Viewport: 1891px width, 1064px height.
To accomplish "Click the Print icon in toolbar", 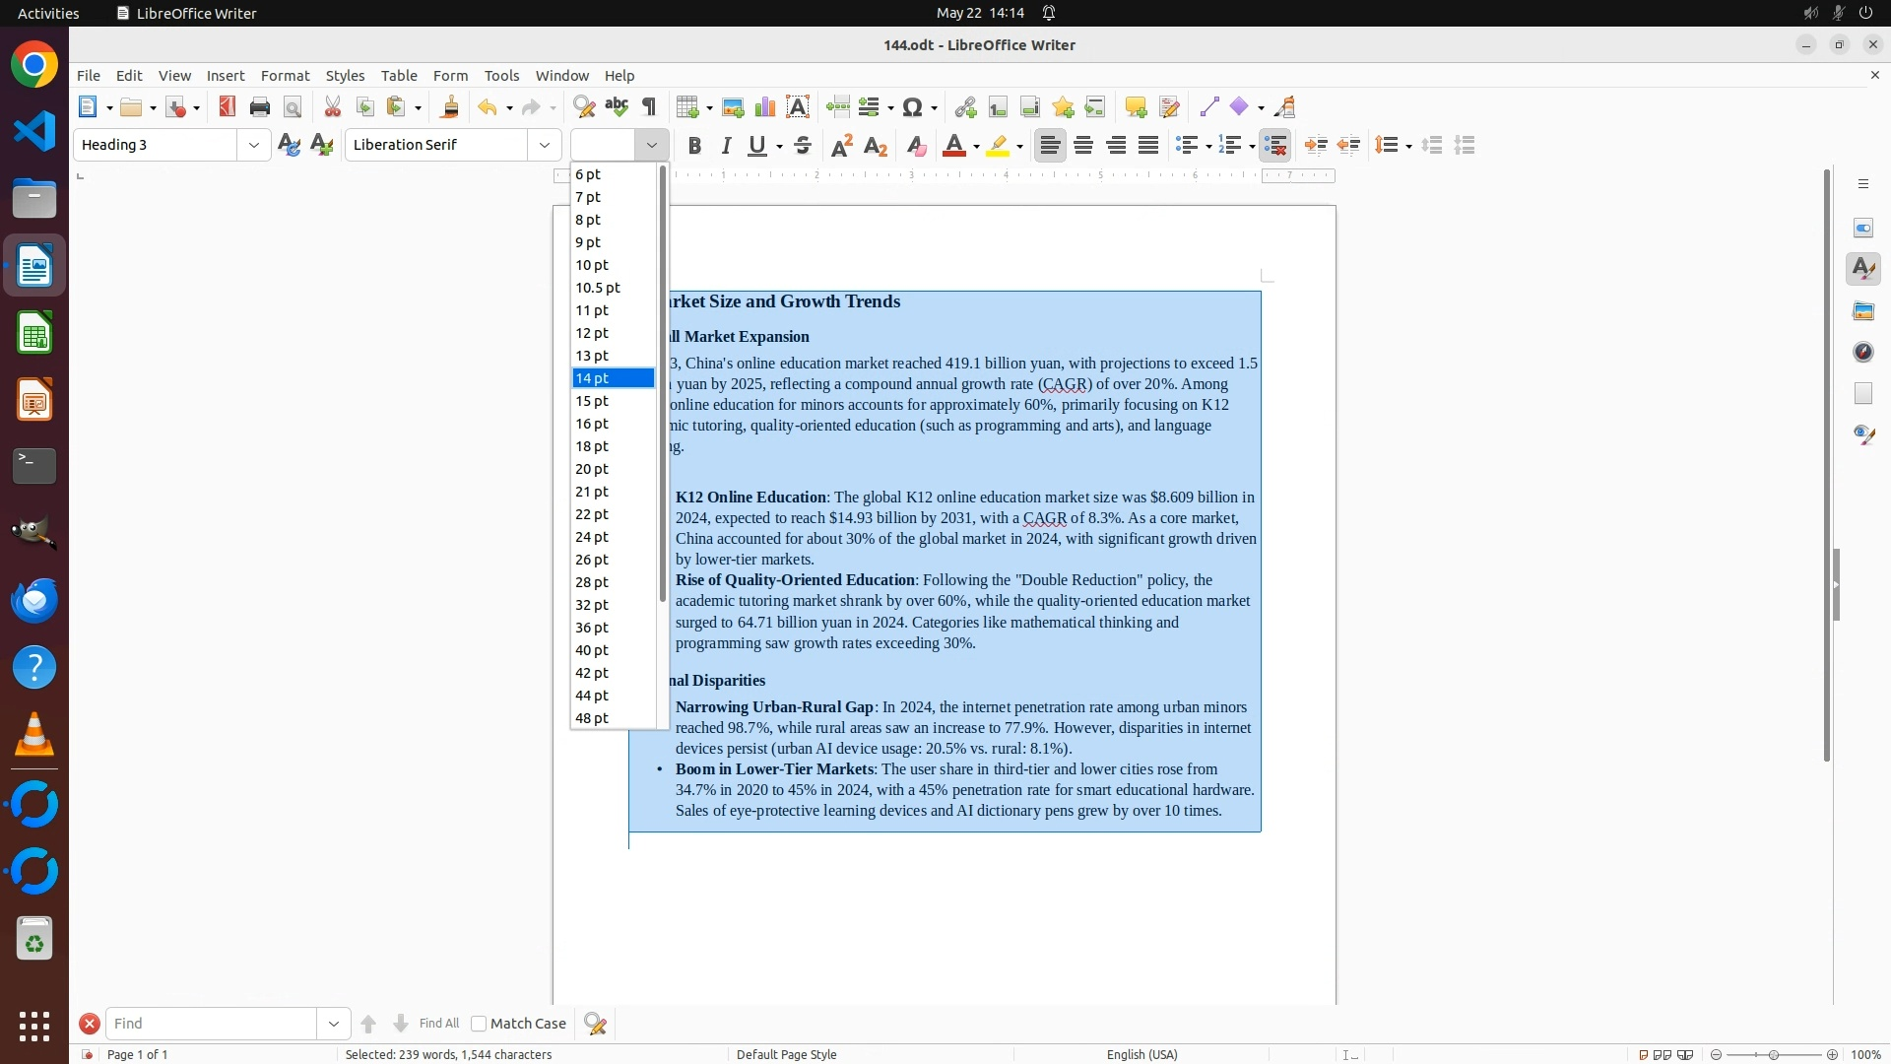I will (x=260, y=107).
